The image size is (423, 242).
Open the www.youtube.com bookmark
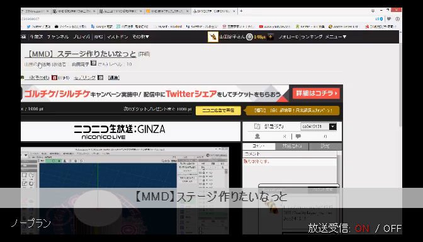point(275,26)
